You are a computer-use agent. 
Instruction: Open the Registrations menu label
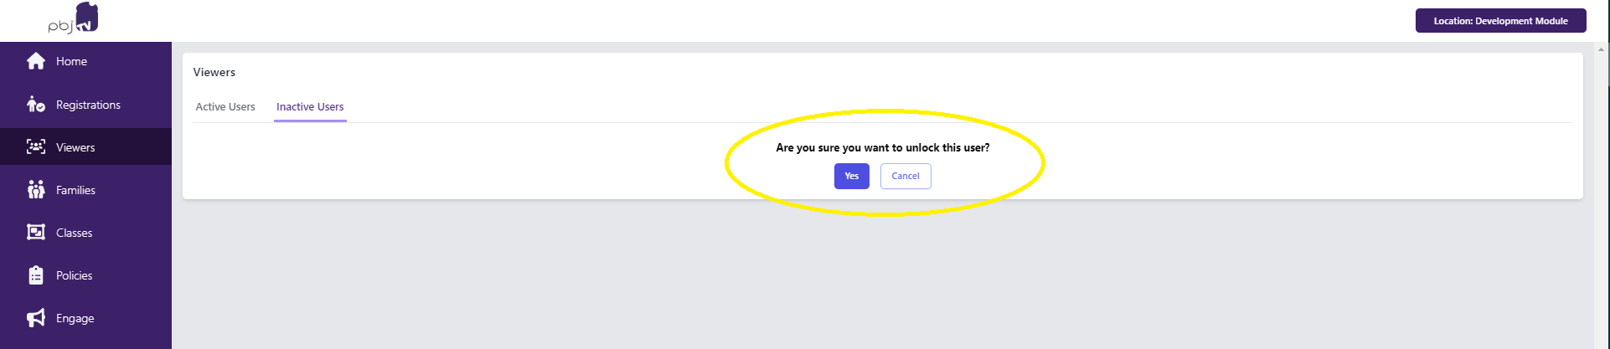pos(88,105)
